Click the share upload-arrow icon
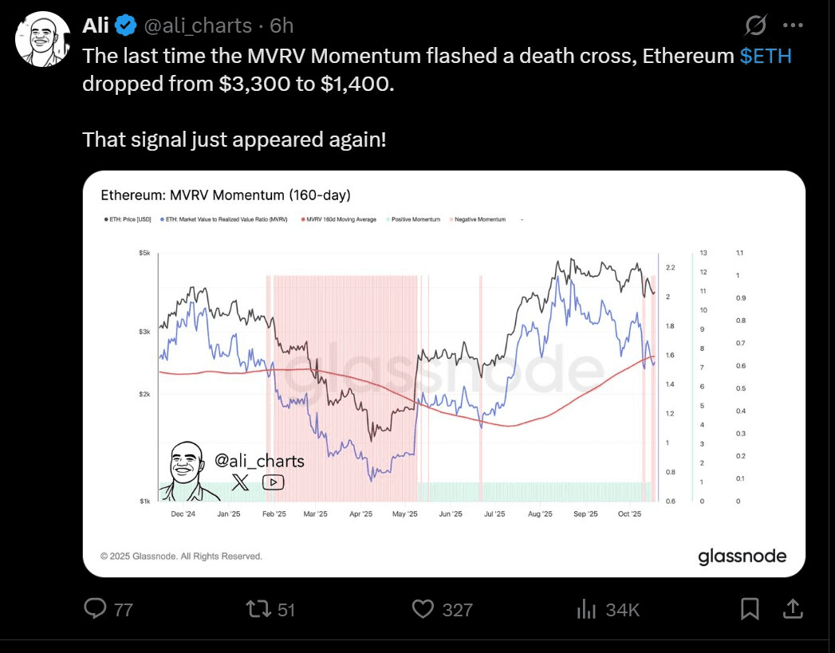Viewport: 835px width, 653px height. 793,609
